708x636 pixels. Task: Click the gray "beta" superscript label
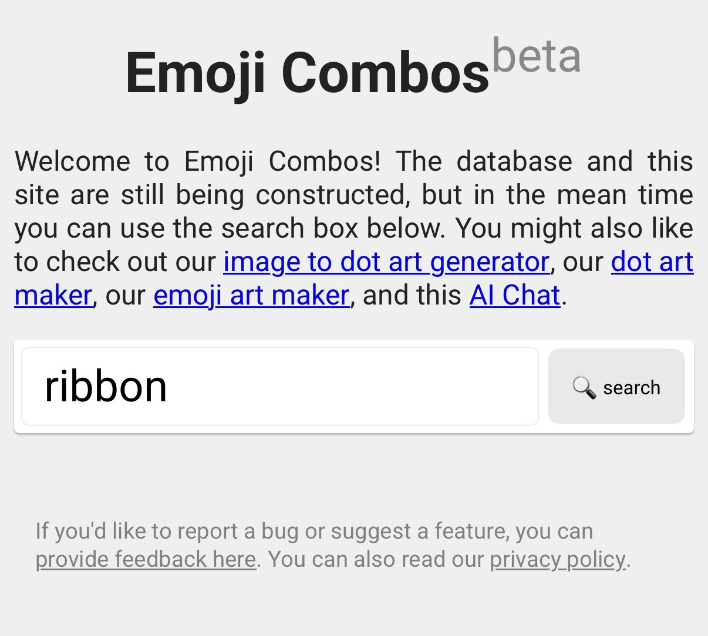(x=536, y=56)
